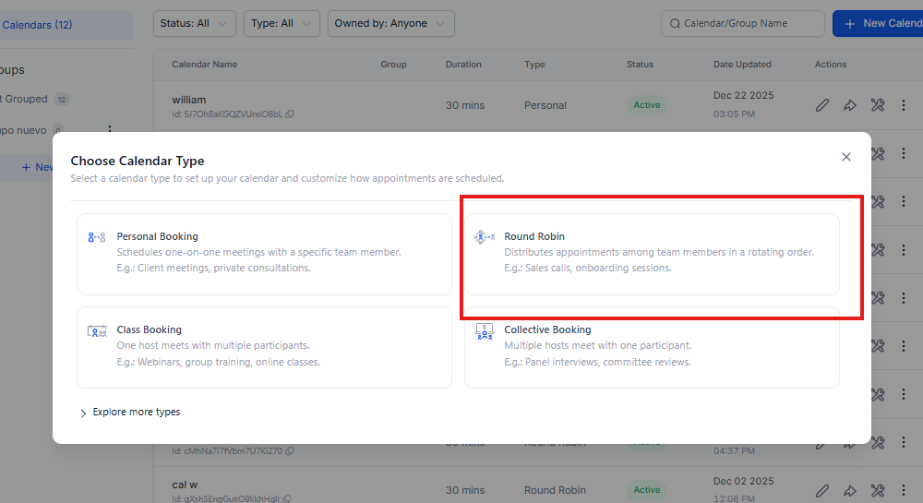This screenshot has width=923, height=503.
Task: Close the Choose Calendar Type dialog
Action: click(x=846, y=157)
